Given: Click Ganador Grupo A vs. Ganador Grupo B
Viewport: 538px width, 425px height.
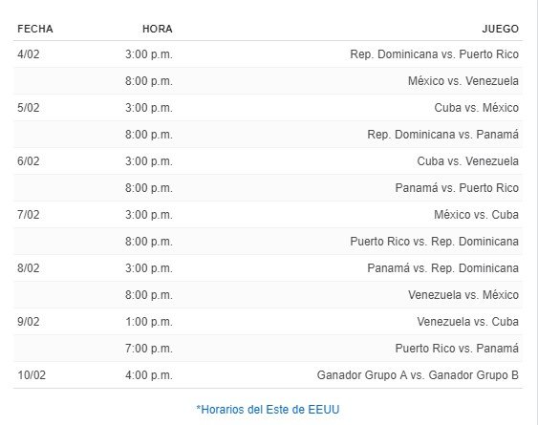Looking at the screenshot, I should [x=418, y=375].
